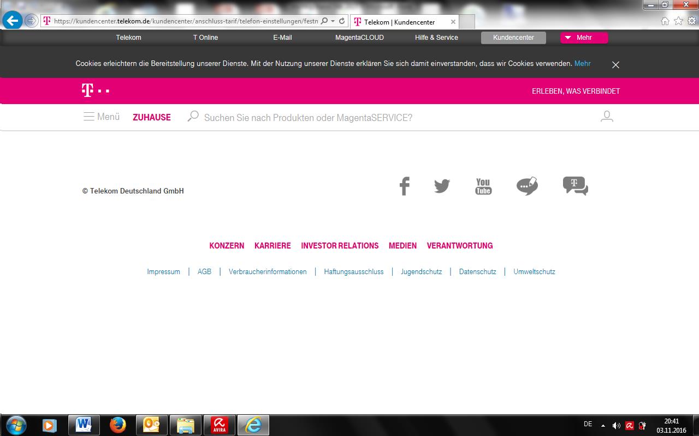The height and width of the screenshot is (436, 699).
Task: Open the Jugendschutz link
Action: click(421, 271)
